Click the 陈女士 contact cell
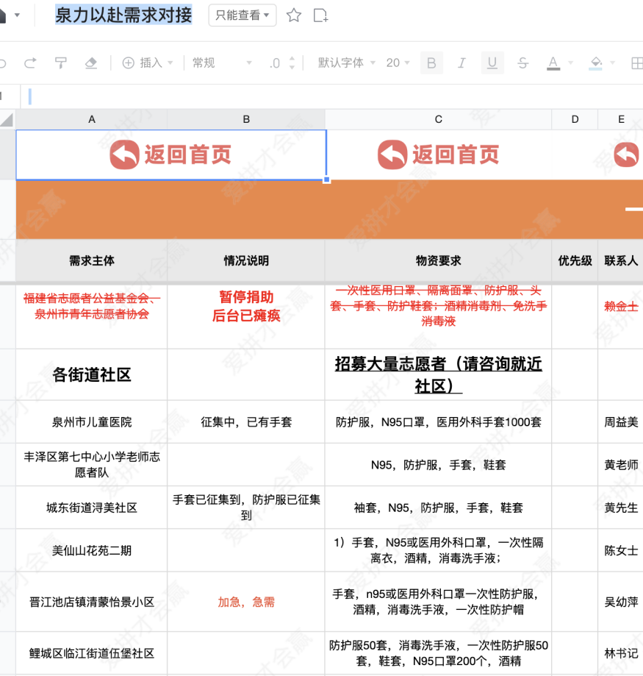Image resolution: width=643 pixels, height=676 pixels. pos(621,550)
